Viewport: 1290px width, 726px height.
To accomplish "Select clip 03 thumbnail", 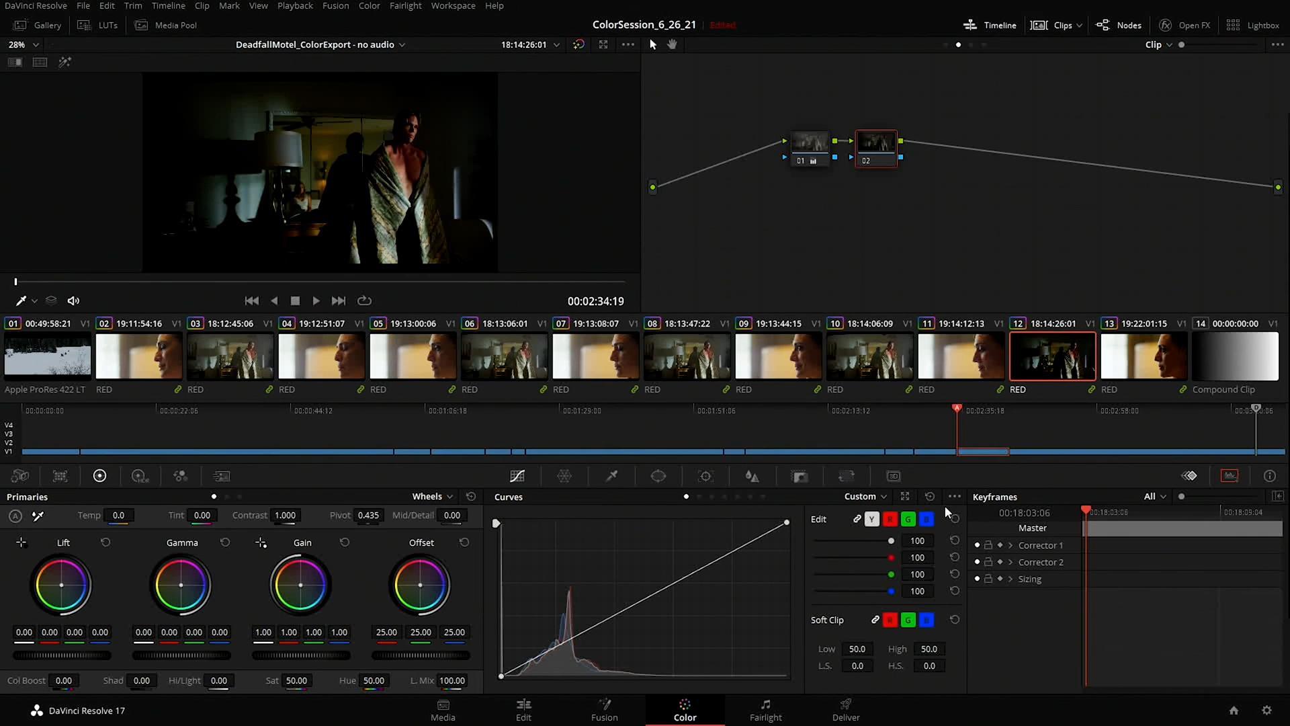I will (230, 356).
